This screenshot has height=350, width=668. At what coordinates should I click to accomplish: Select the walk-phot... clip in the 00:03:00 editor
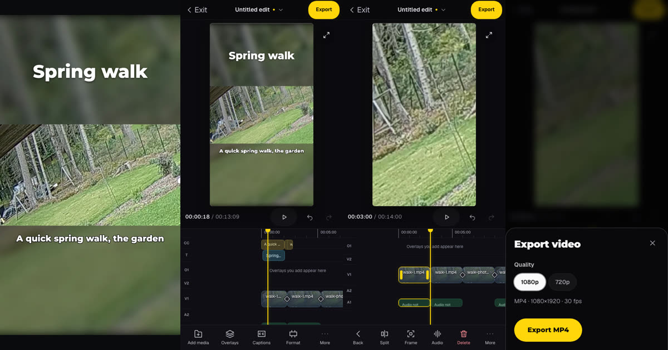pos(479,275)
